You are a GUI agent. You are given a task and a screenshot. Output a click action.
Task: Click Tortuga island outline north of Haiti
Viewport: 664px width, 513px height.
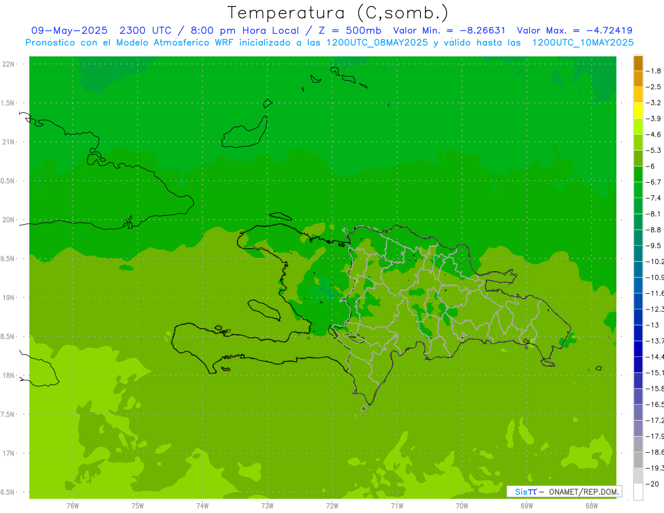pos(280,216)
